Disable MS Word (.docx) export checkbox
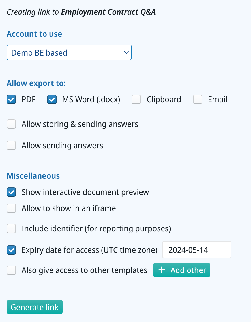The width and height of the screenshot is (251, 322). [52, 100]
